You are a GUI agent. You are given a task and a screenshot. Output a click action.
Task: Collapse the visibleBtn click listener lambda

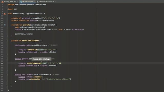tap(7, 45)
